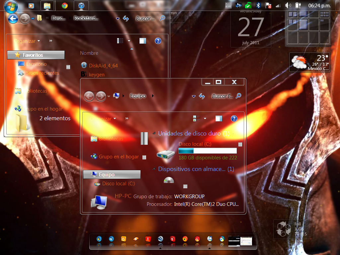Collapse Dispositivos con almacenamiento group
This screenshot has width=340, height=255.
(x=154, y=169)
